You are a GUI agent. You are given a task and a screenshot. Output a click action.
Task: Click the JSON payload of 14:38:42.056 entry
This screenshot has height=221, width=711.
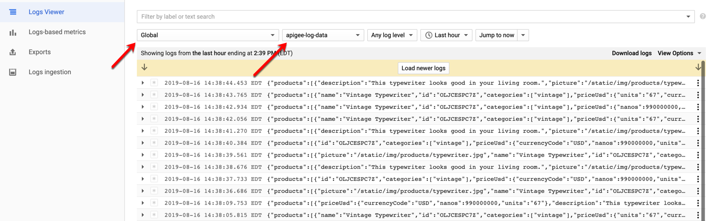click(x=477, y=119)
